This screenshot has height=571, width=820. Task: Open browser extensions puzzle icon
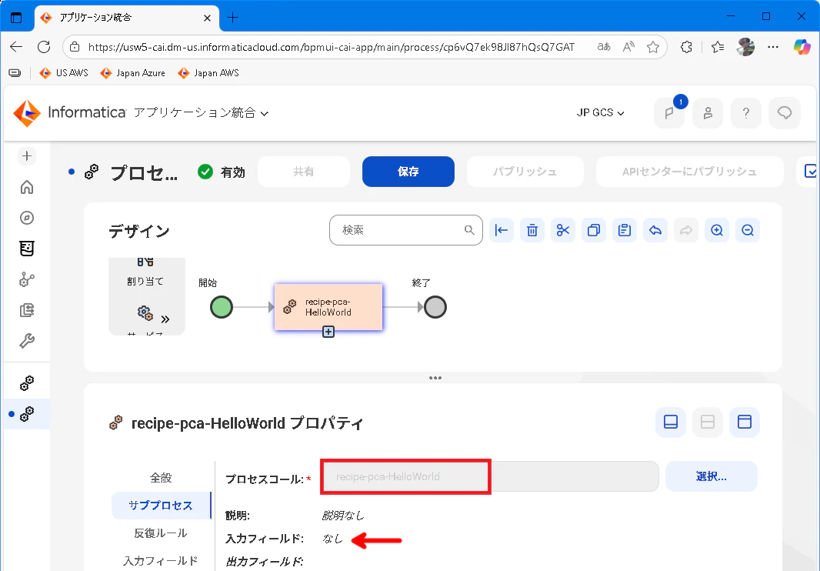click(x=687, y=47)
